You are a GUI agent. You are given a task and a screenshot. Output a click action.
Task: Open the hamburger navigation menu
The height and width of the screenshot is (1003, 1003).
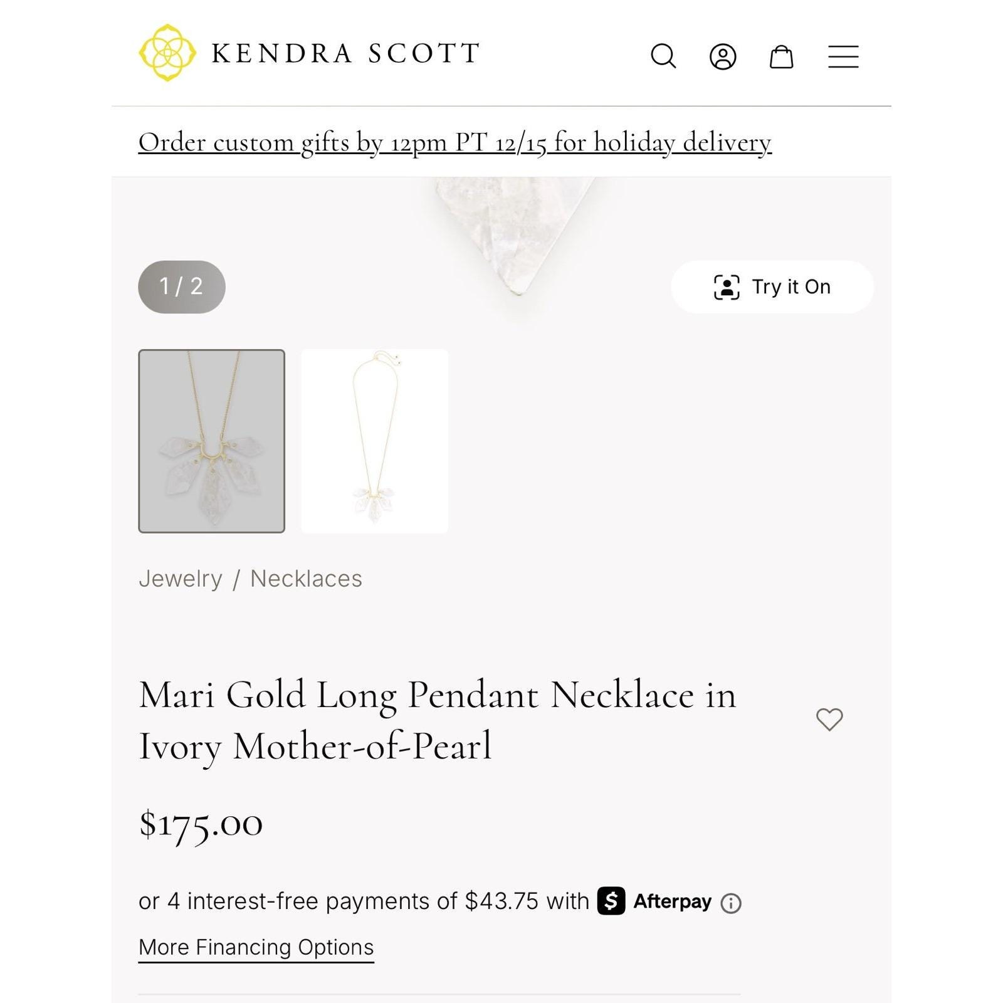pos(843,56)
